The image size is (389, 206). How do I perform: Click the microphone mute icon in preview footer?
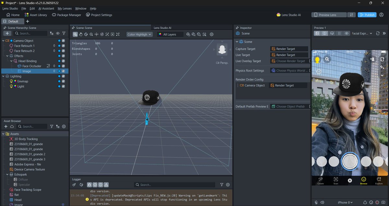pos(316,202)
